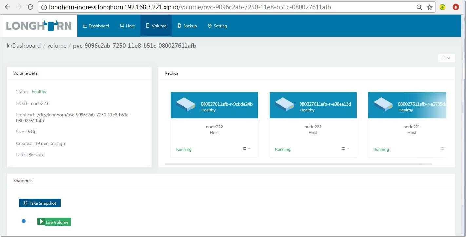Select the Volume nav tab
Viewport: 466px width, 237px height.
(156, 26)
